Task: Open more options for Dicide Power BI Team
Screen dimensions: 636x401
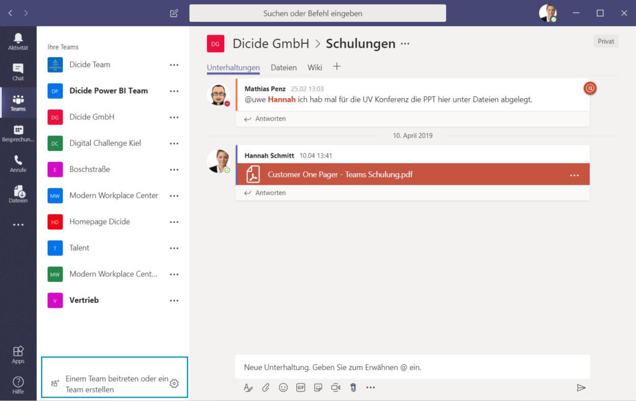Action: click(x=174, y=91)
